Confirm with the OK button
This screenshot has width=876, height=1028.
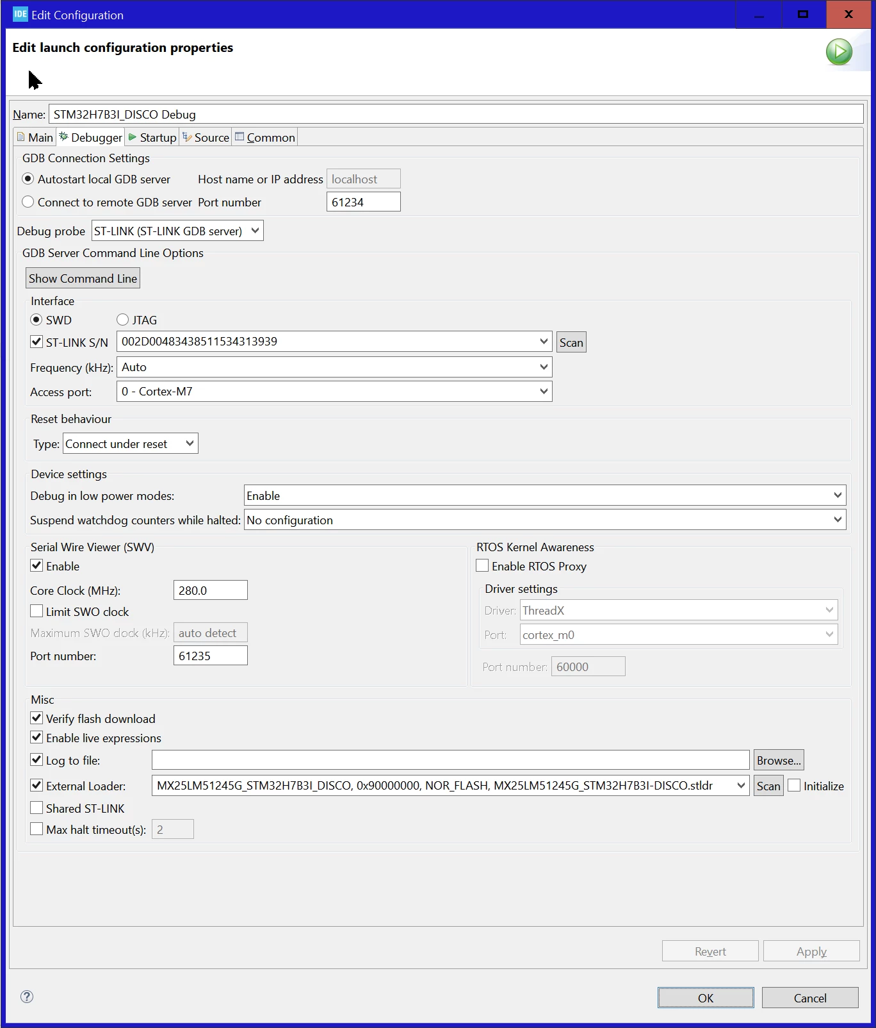click(x=706, y=998)
